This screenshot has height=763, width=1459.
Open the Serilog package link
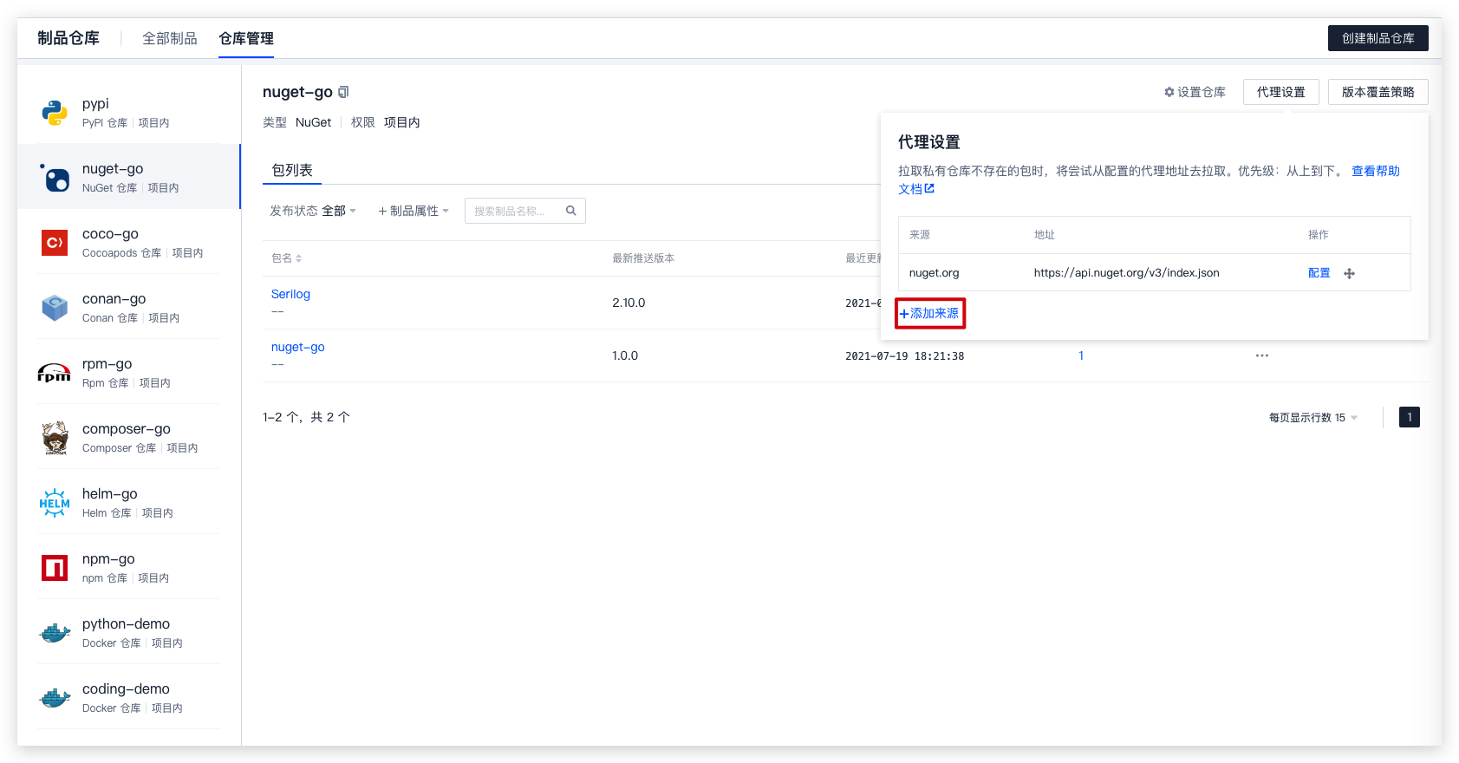click(290, 294)
